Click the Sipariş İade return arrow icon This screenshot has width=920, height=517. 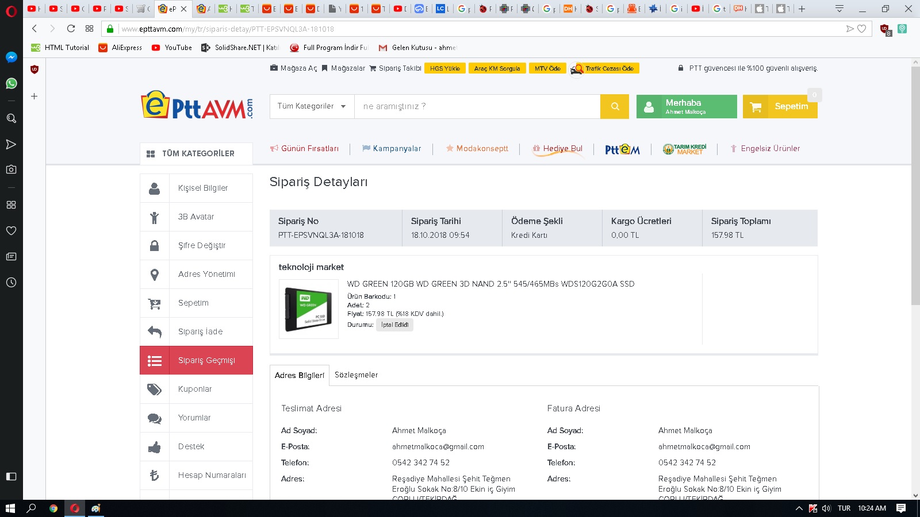154,331
